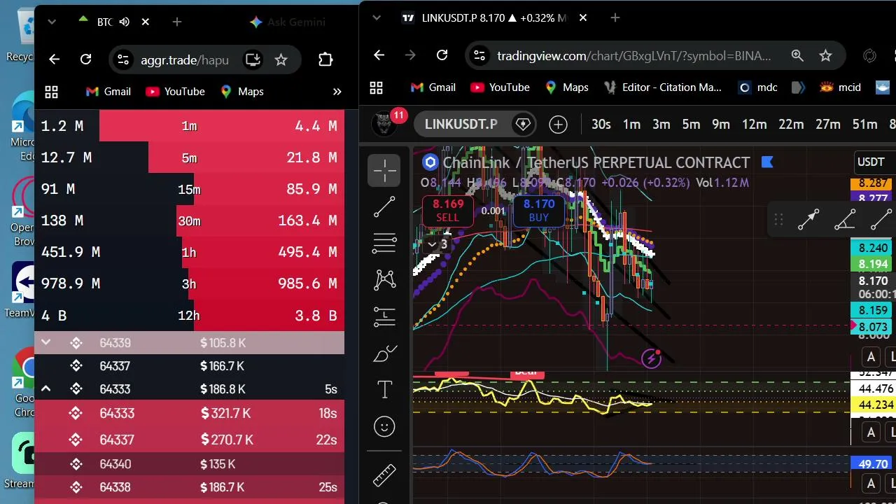
Task: Open Maps bookmark in aggr.trade window
Action: (x=241, y=92)
